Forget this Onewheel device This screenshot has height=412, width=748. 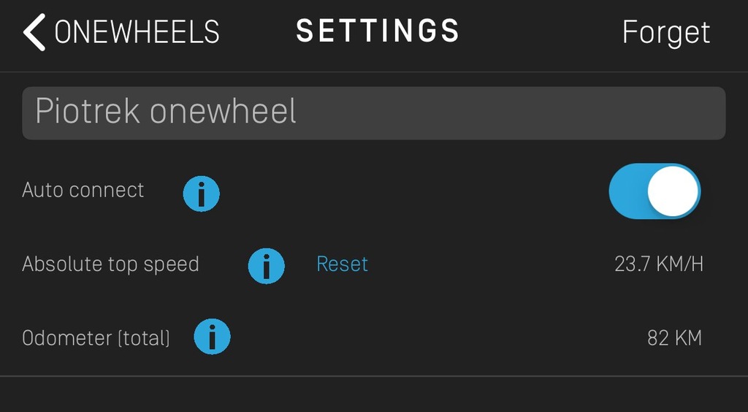click(x=666, y=32)
